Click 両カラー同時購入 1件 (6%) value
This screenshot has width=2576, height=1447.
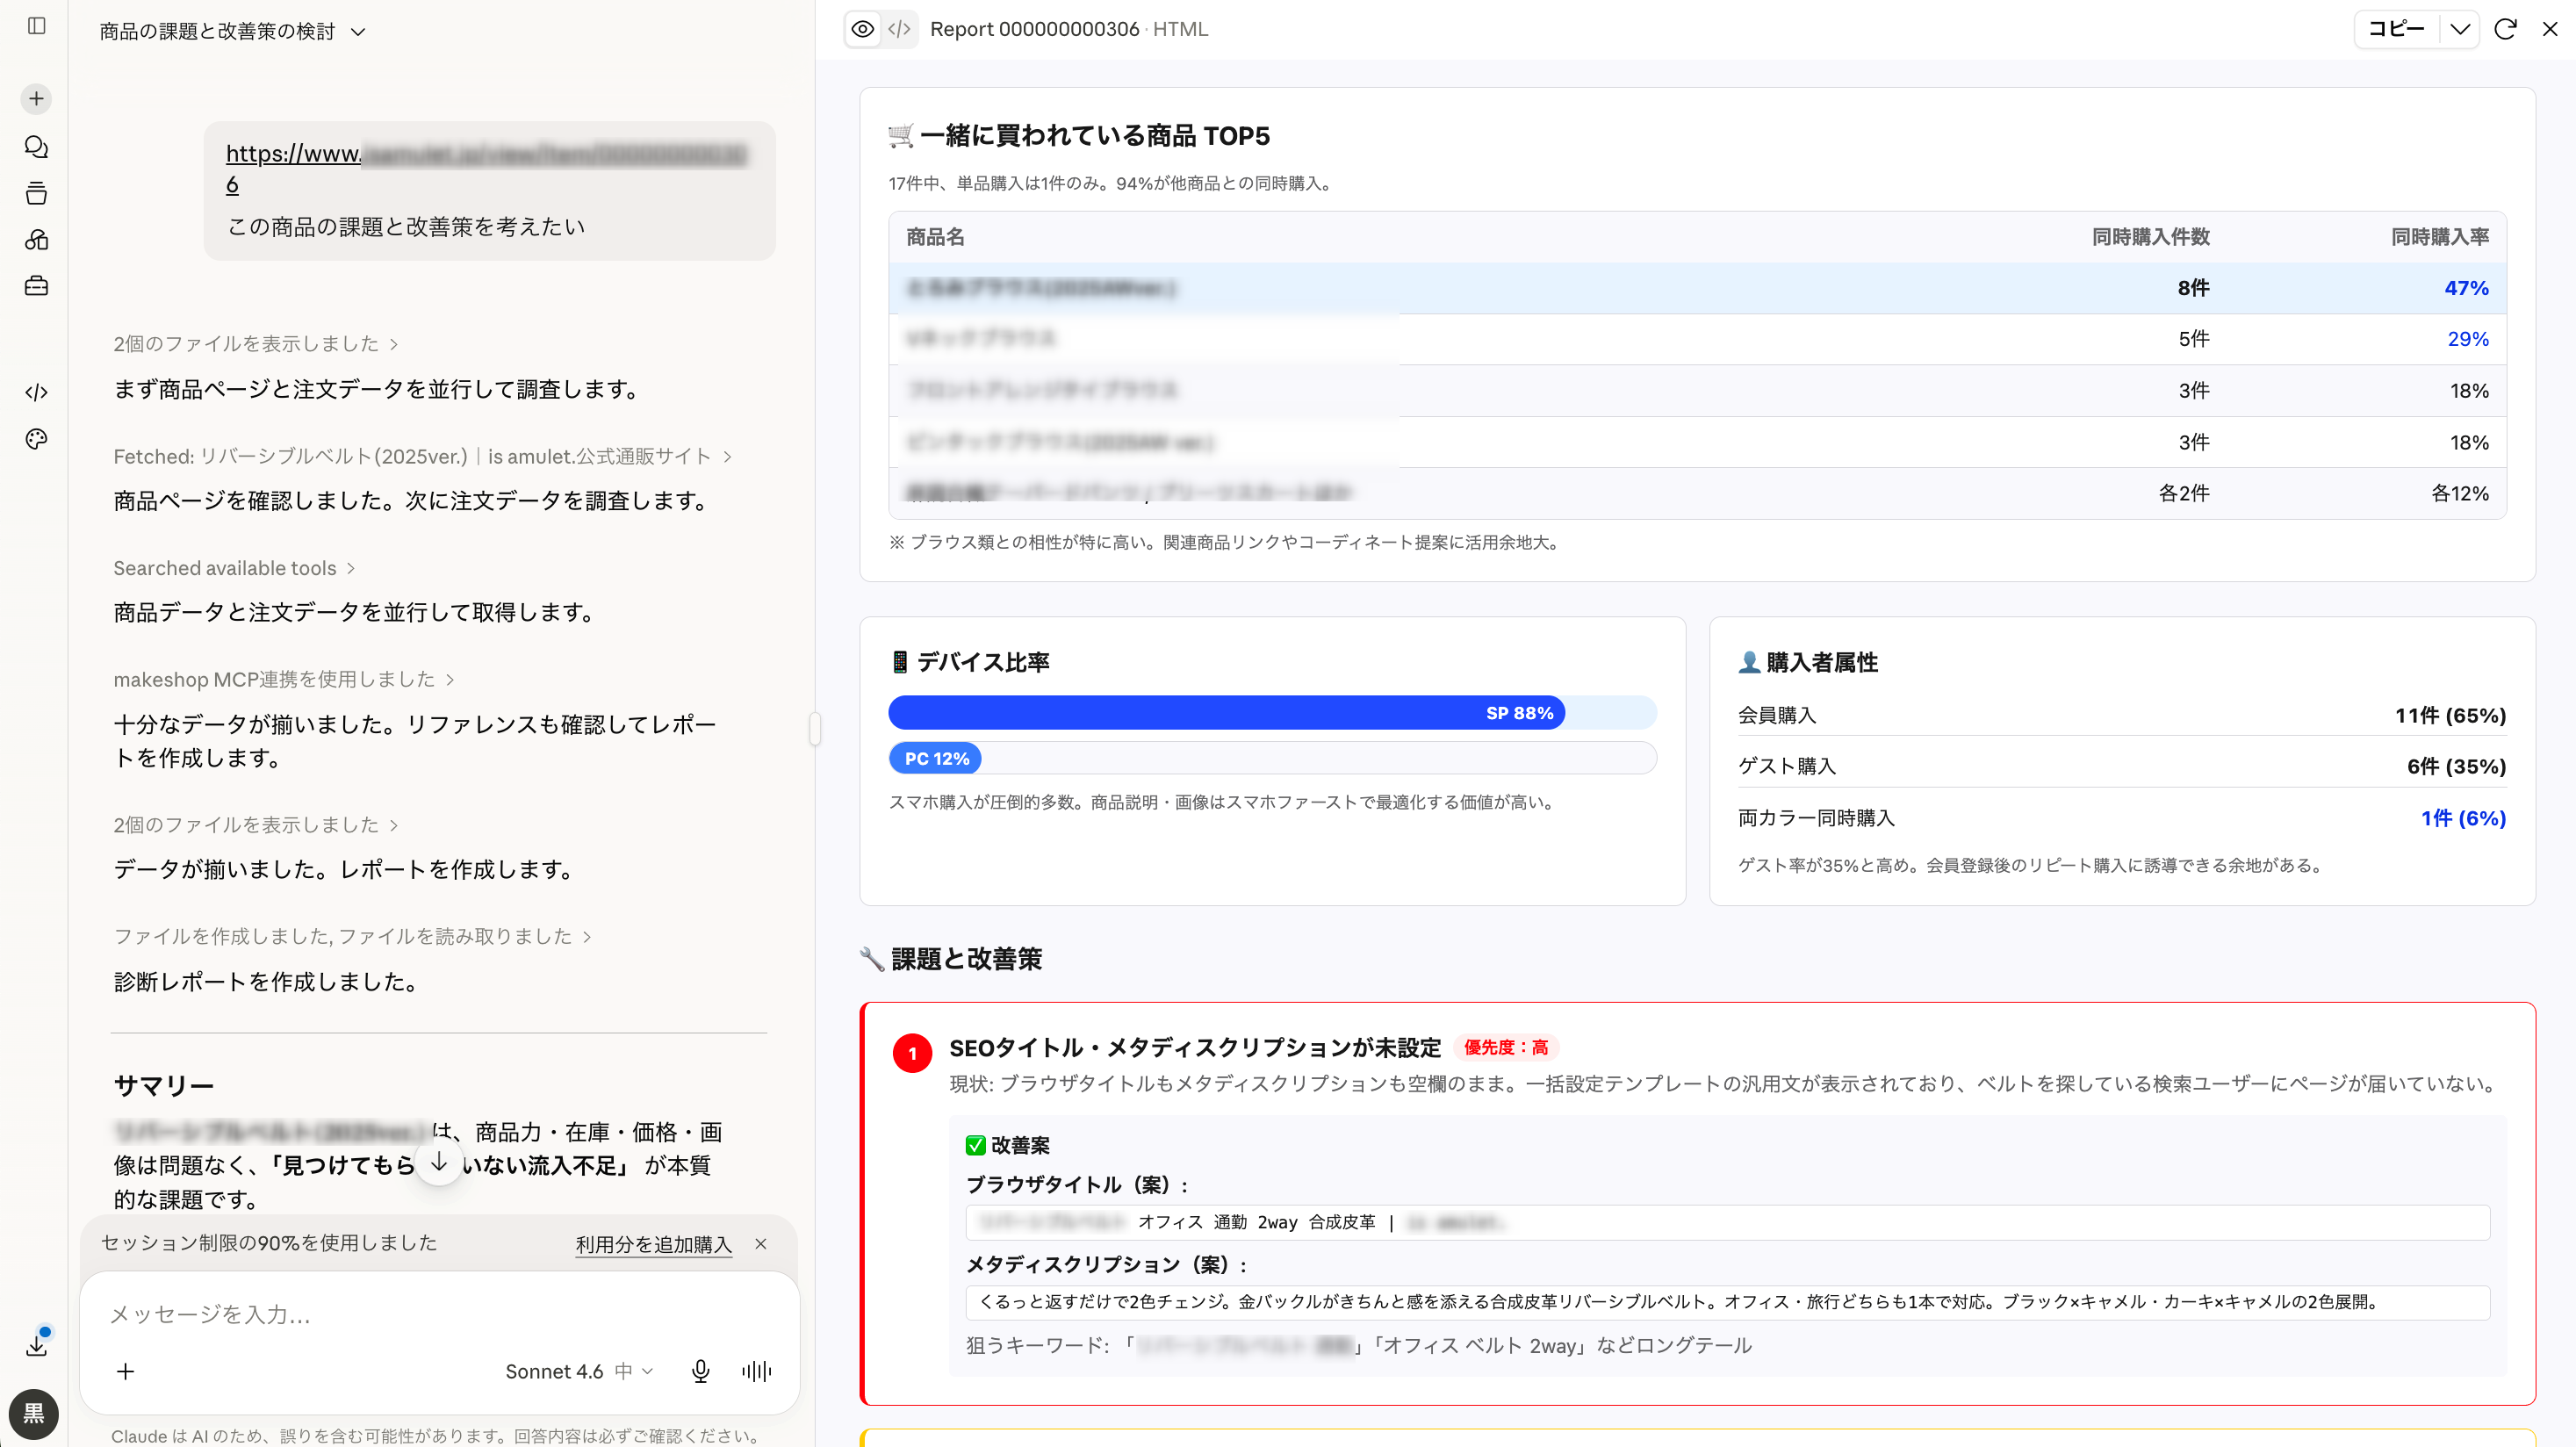2463,818
